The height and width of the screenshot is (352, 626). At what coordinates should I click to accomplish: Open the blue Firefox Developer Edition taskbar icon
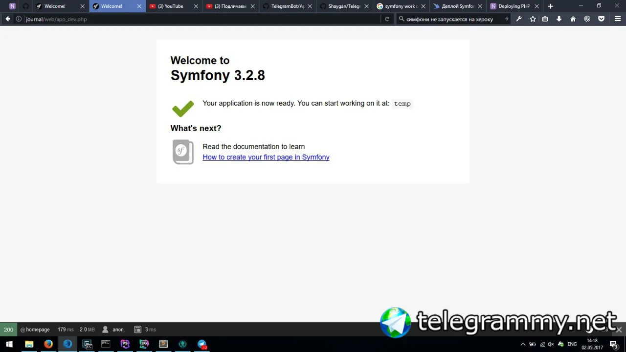[x=67, y=344]
